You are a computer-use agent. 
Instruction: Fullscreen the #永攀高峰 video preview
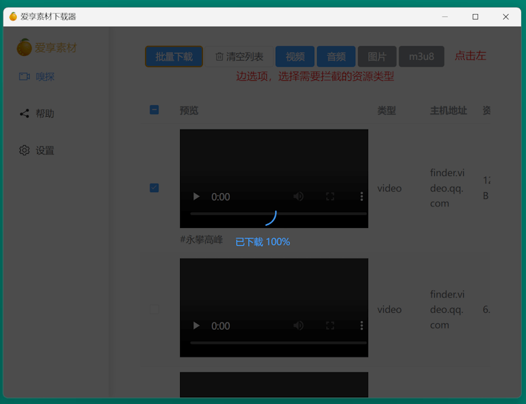pyautogui.click(x=330, y=196)
